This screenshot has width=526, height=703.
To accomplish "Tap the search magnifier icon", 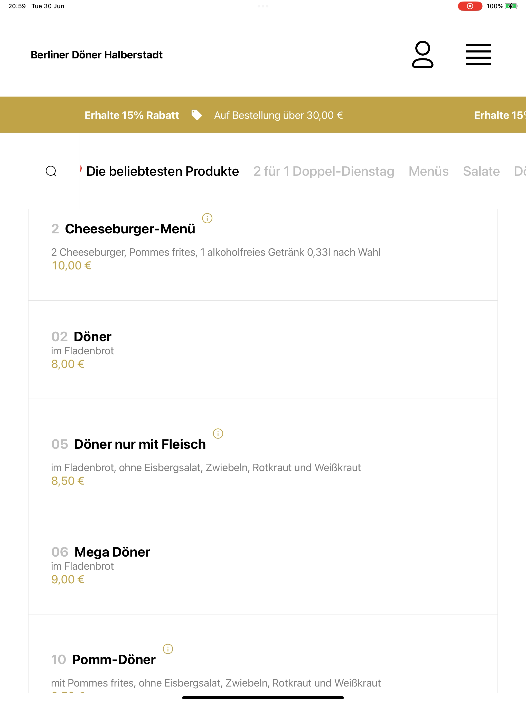I will [51, 171].
